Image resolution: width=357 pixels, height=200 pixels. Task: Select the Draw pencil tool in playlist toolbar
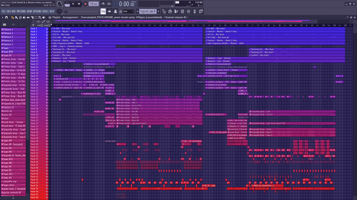12,17
